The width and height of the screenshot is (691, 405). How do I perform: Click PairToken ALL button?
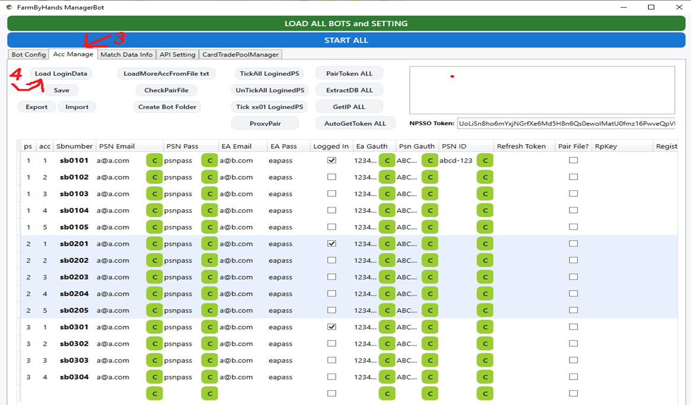(349, 74)
